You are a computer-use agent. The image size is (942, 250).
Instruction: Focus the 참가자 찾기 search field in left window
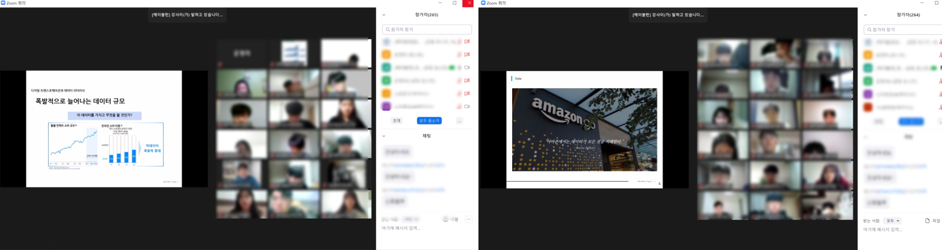427,29
